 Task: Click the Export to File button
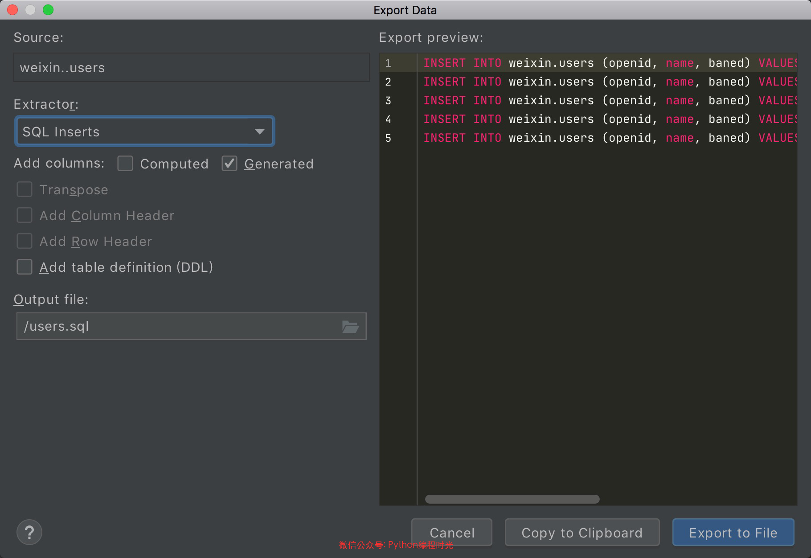tap(733, 533)
